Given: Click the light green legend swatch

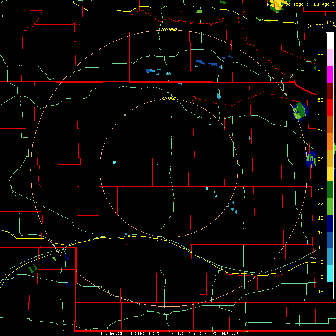Looking at the screenshot, I should 330,207.
